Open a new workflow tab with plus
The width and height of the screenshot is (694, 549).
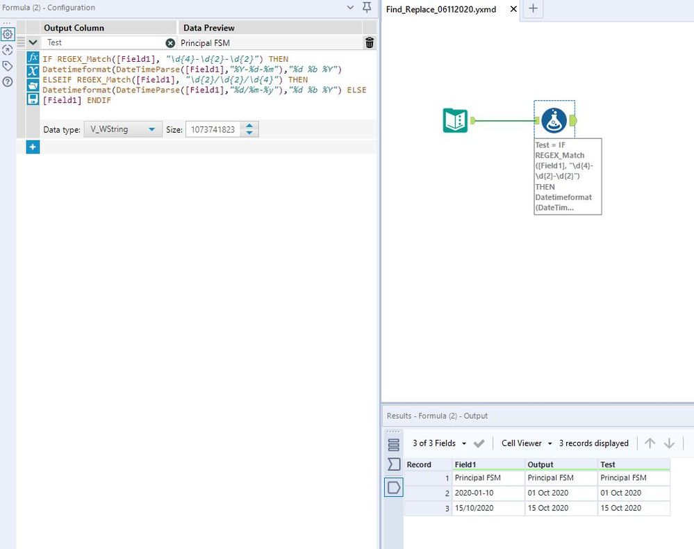(x=533, y=8)
